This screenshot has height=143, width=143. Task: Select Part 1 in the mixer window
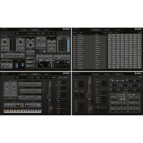(43, 78)
